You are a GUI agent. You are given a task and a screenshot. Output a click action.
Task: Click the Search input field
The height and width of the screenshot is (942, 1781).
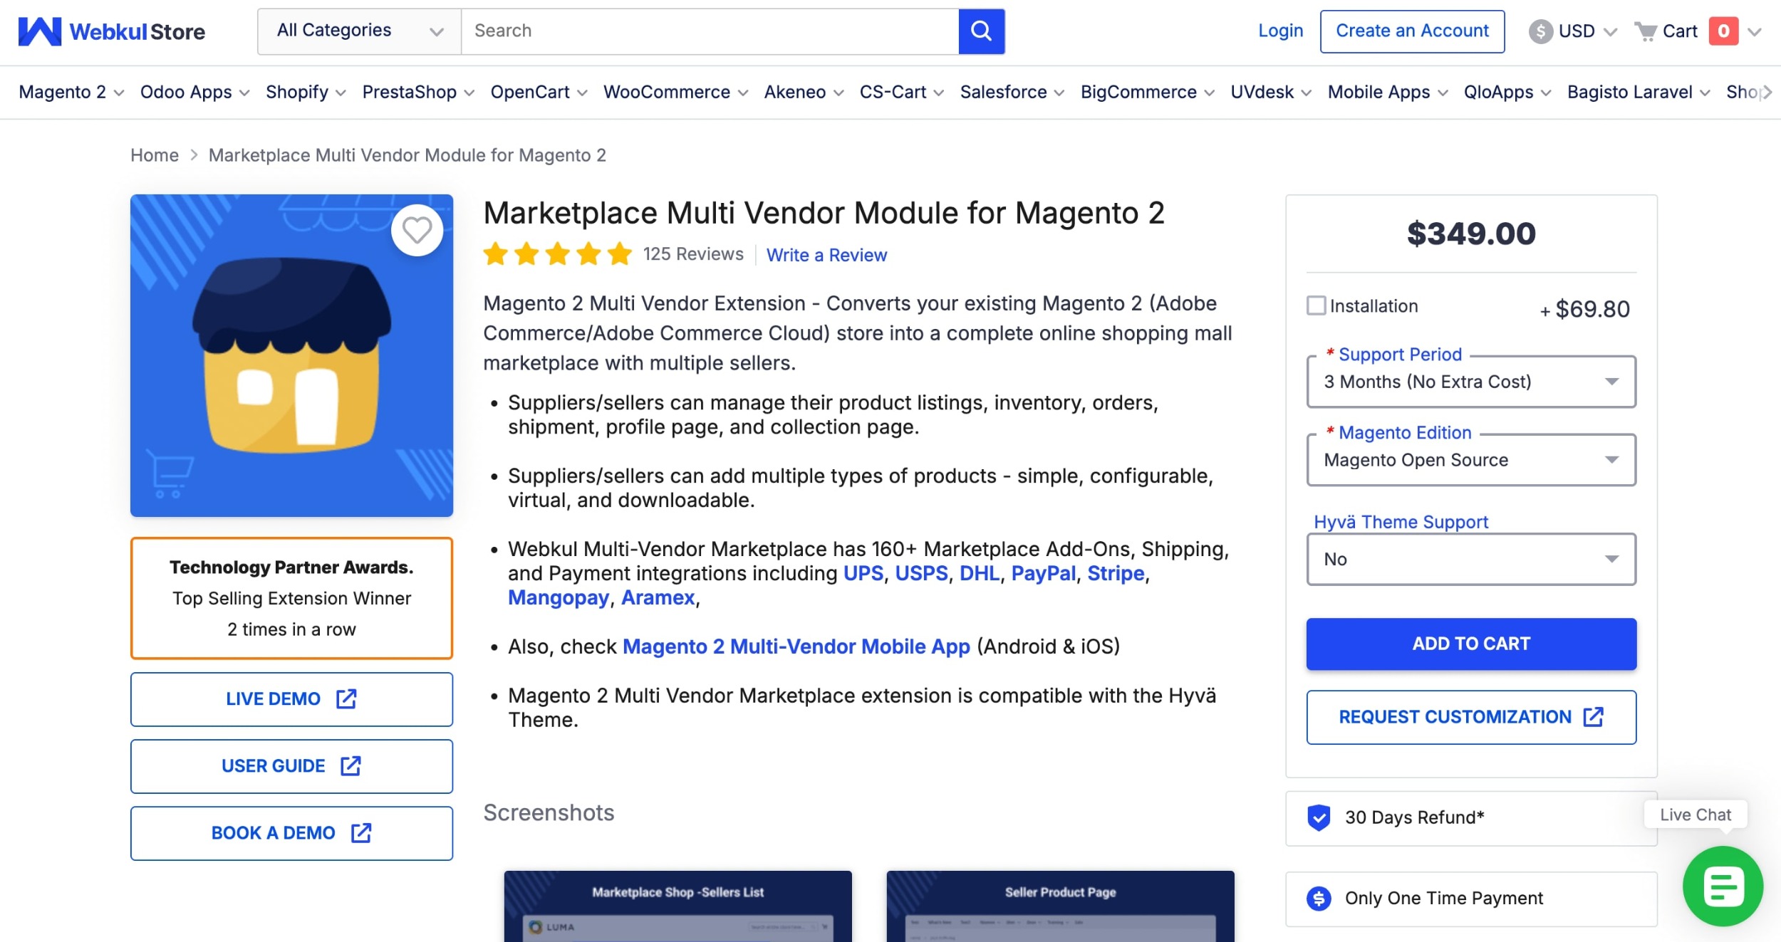(710, 31)
